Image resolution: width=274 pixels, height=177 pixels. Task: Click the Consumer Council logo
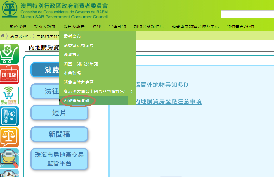(x=10, y=9)
